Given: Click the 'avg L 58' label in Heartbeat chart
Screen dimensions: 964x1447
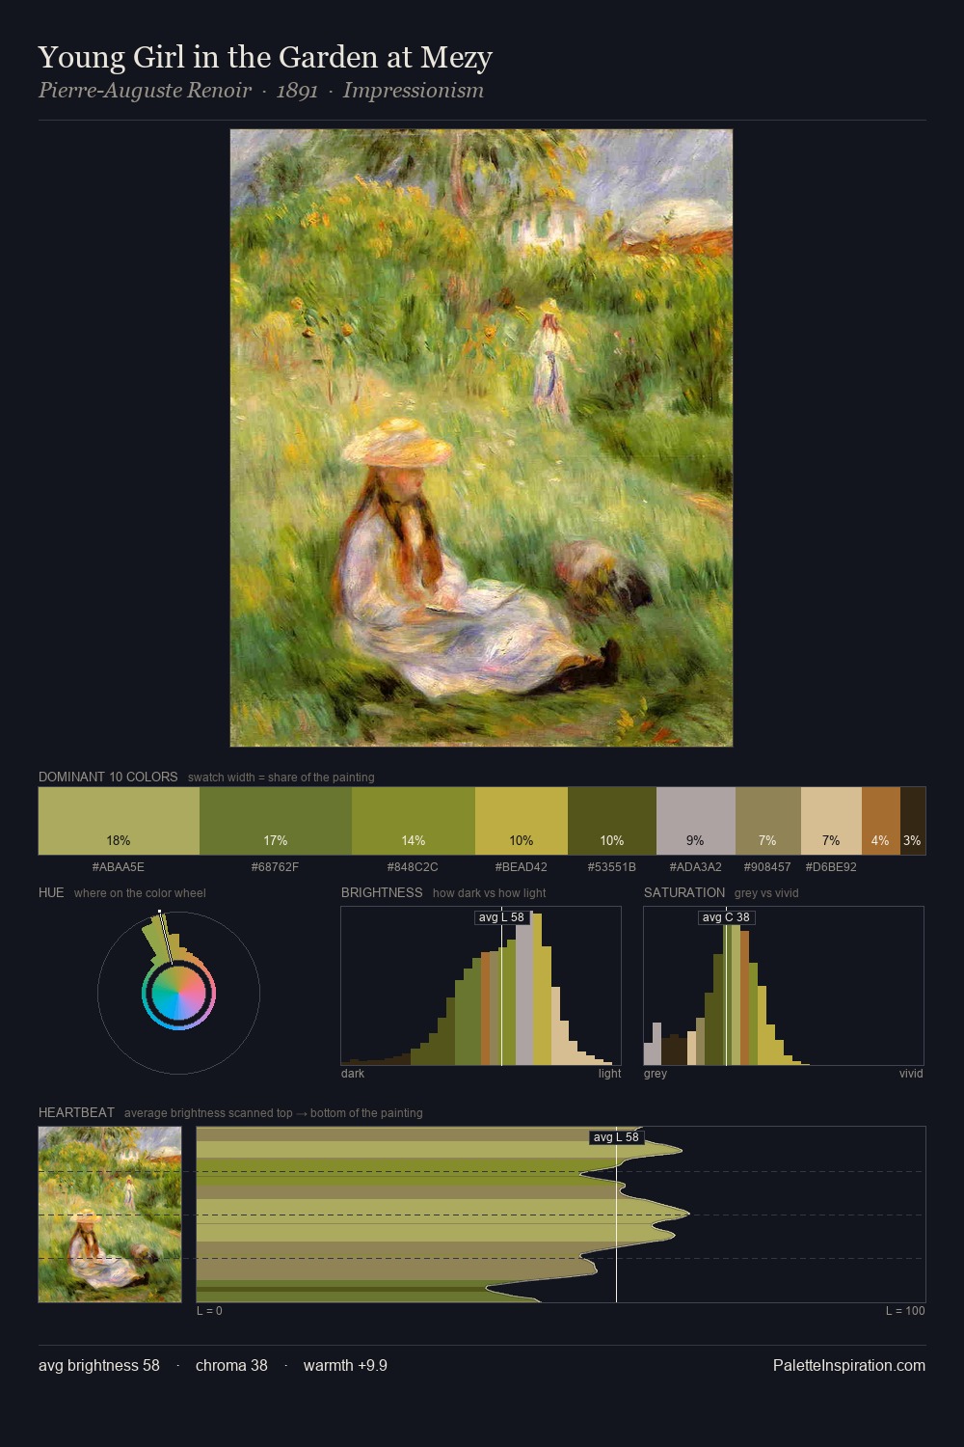Looking at the screenshot, I should coord(616,1137).
